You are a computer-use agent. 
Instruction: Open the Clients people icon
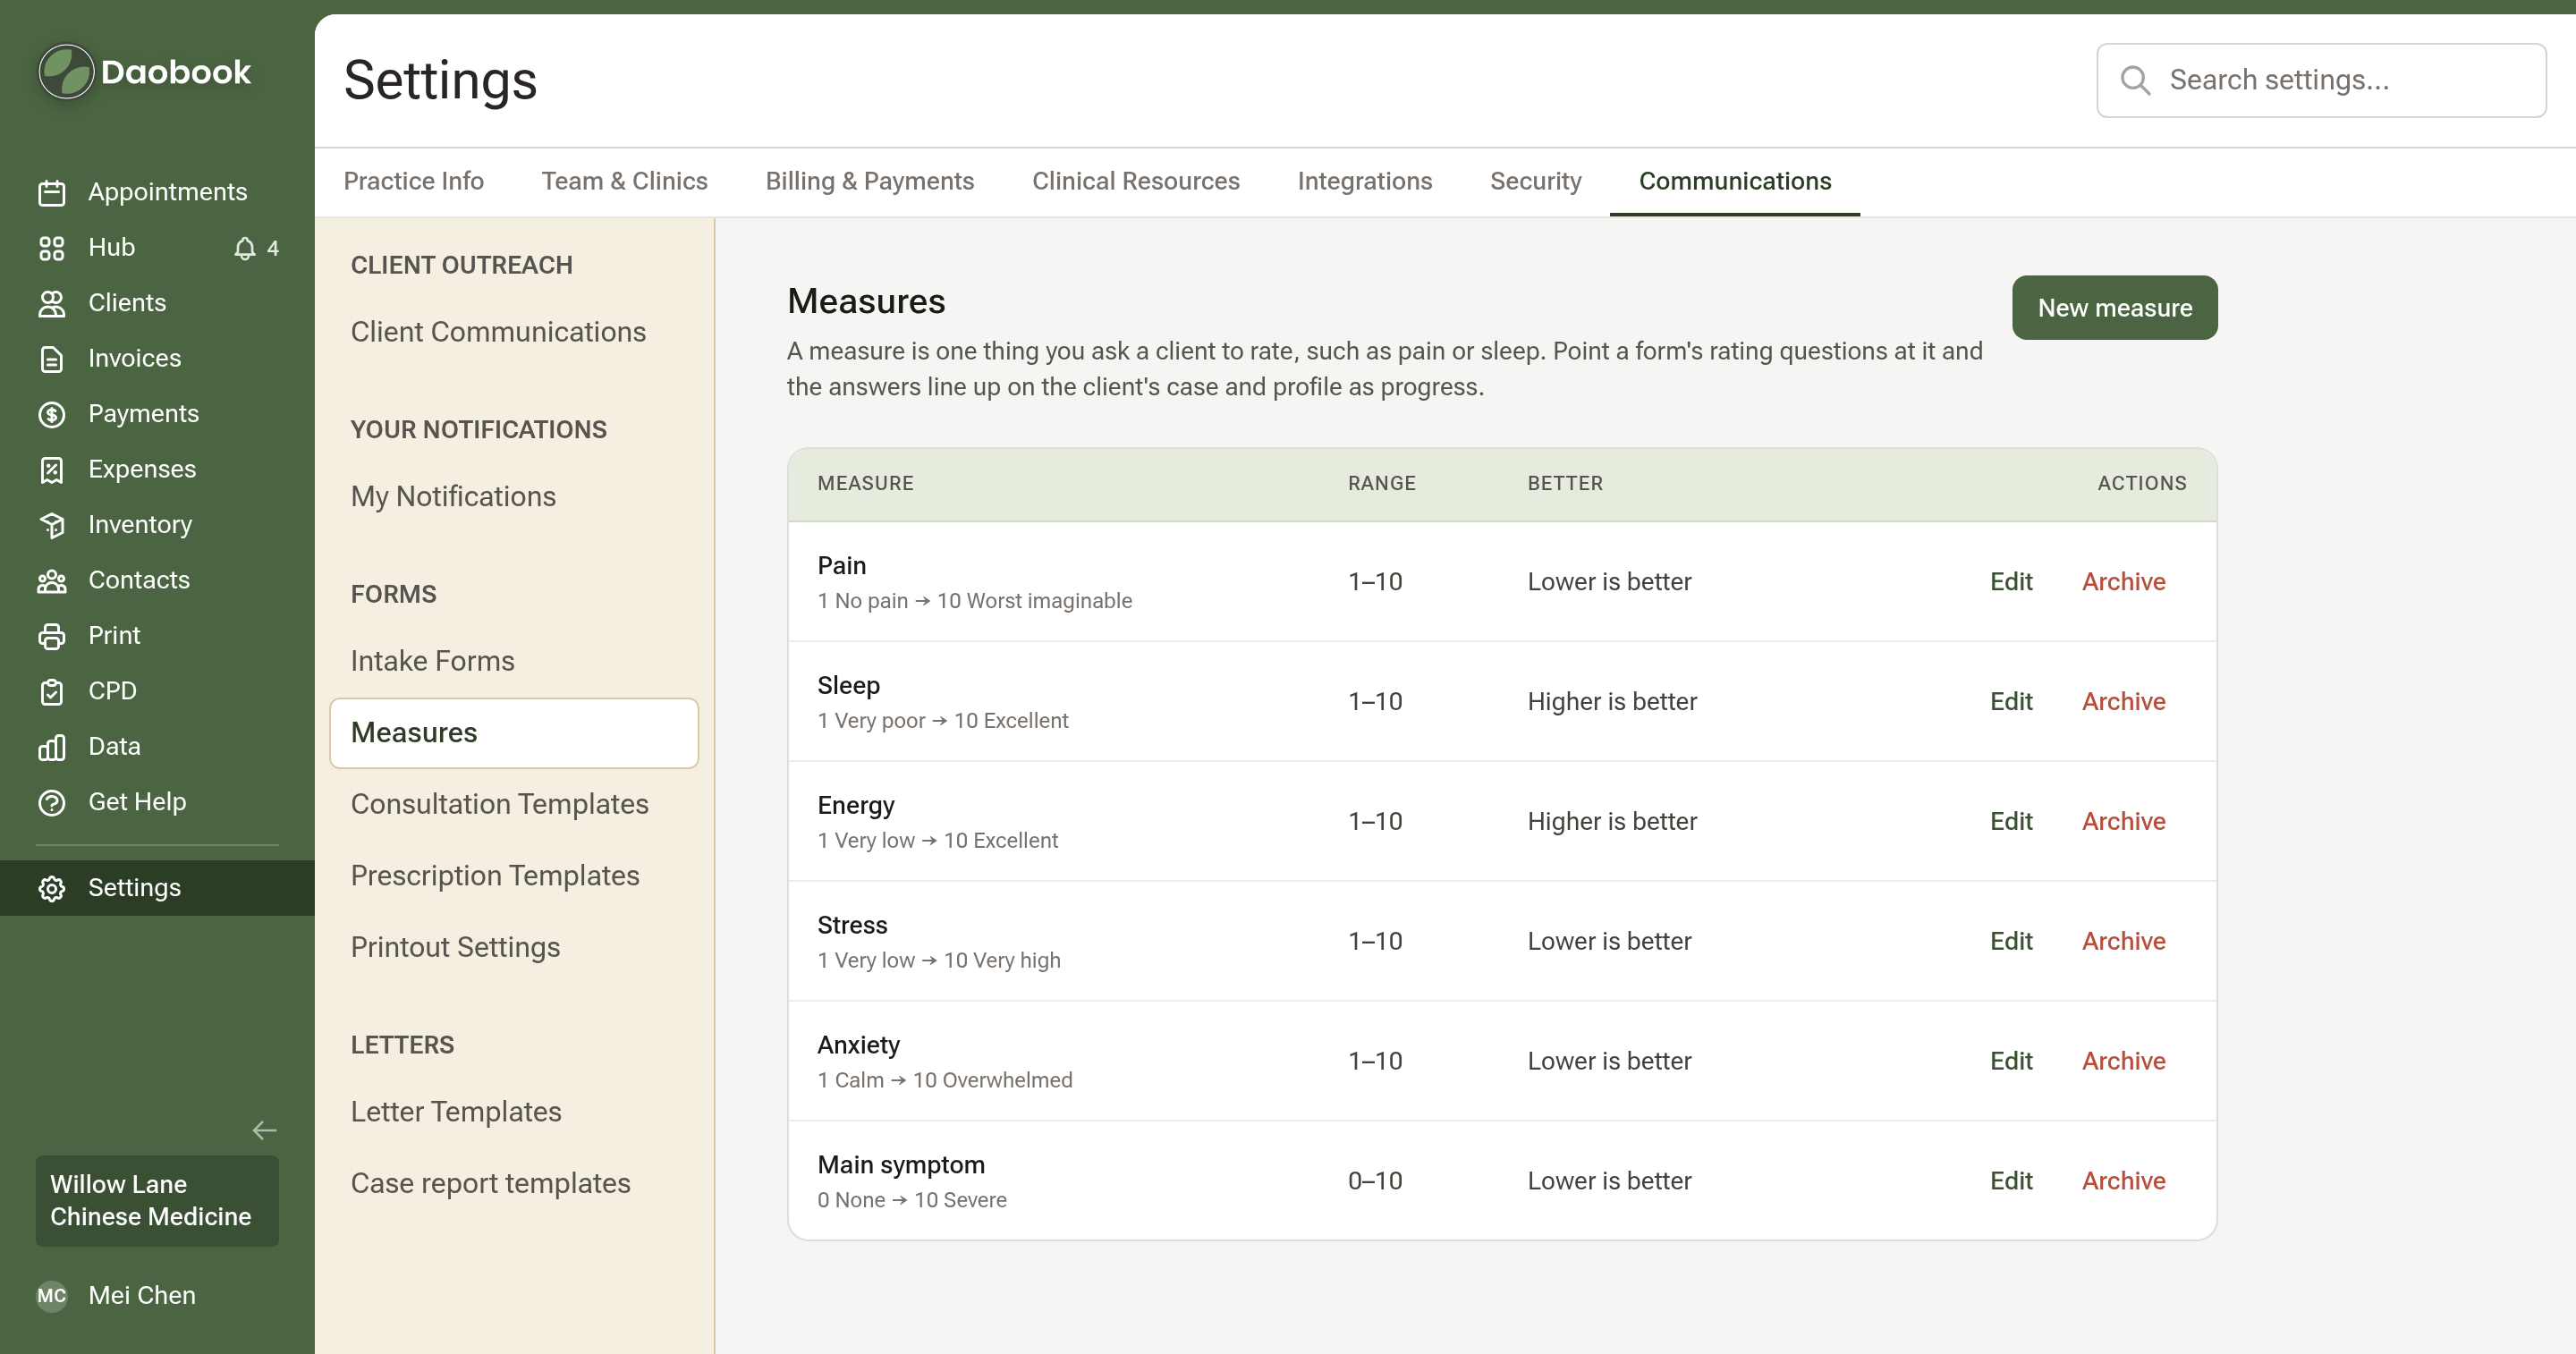(x=52, y=303)
